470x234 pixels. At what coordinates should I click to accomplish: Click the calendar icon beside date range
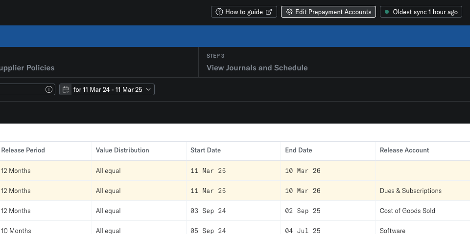[x=66, y=89]
